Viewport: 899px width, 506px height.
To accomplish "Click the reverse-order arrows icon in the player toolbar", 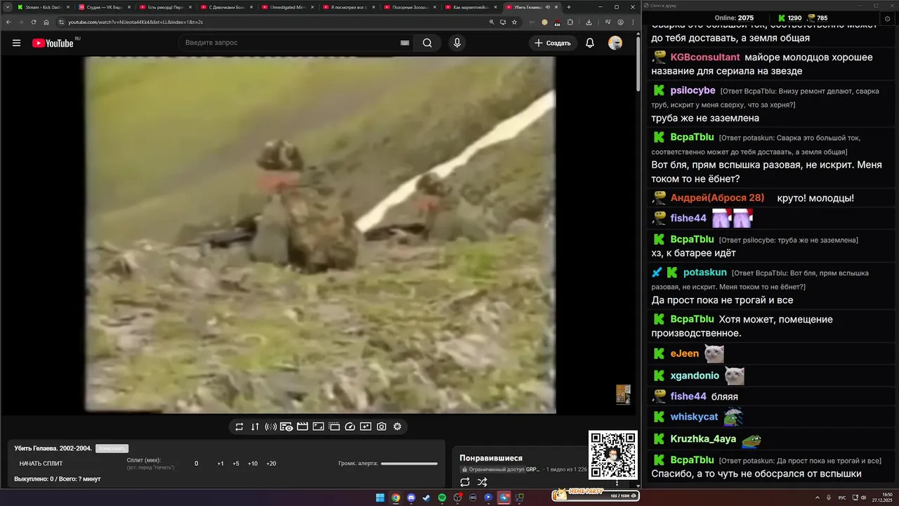I will coord(255,427).
